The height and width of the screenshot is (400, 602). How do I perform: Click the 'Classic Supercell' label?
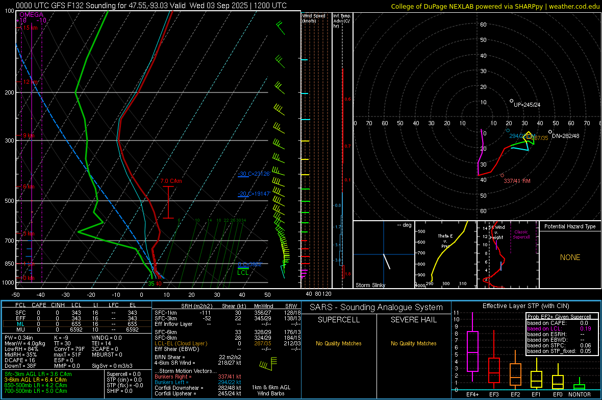[x=521, y=234]
